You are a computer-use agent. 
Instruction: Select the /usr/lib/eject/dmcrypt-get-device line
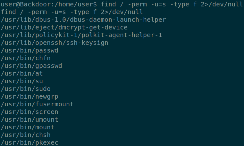[x=64, y=27]
